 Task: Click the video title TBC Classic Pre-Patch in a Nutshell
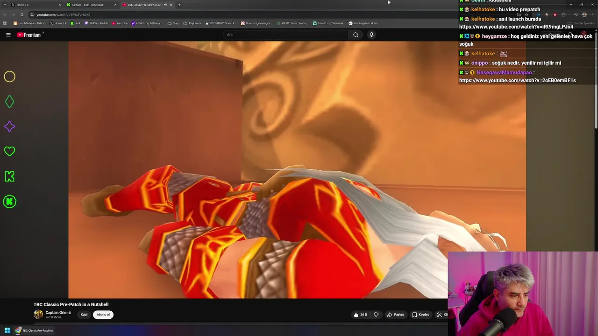(x=71, y=304)
